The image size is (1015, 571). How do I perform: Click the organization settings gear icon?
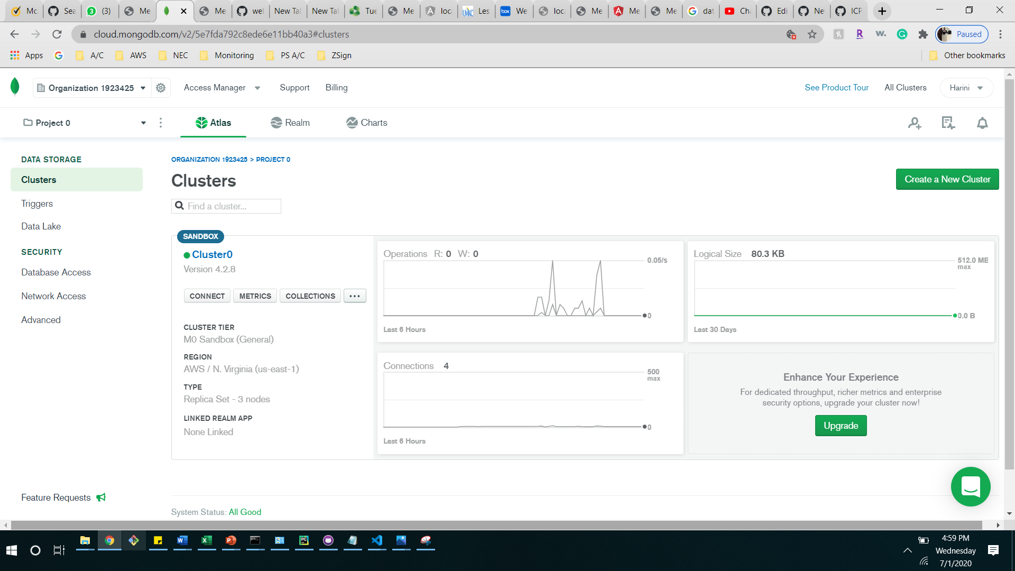click(161, 88)
